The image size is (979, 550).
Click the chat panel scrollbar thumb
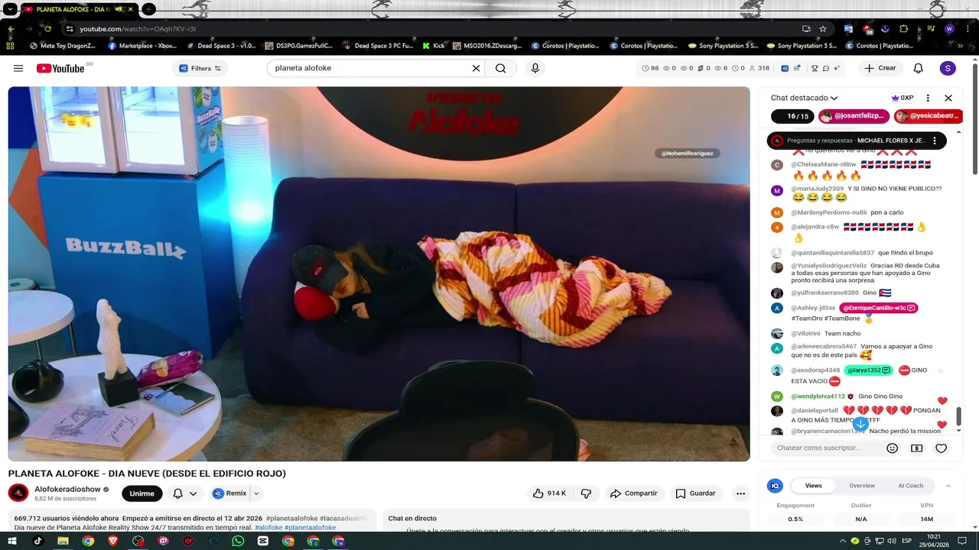click(958, 417)
